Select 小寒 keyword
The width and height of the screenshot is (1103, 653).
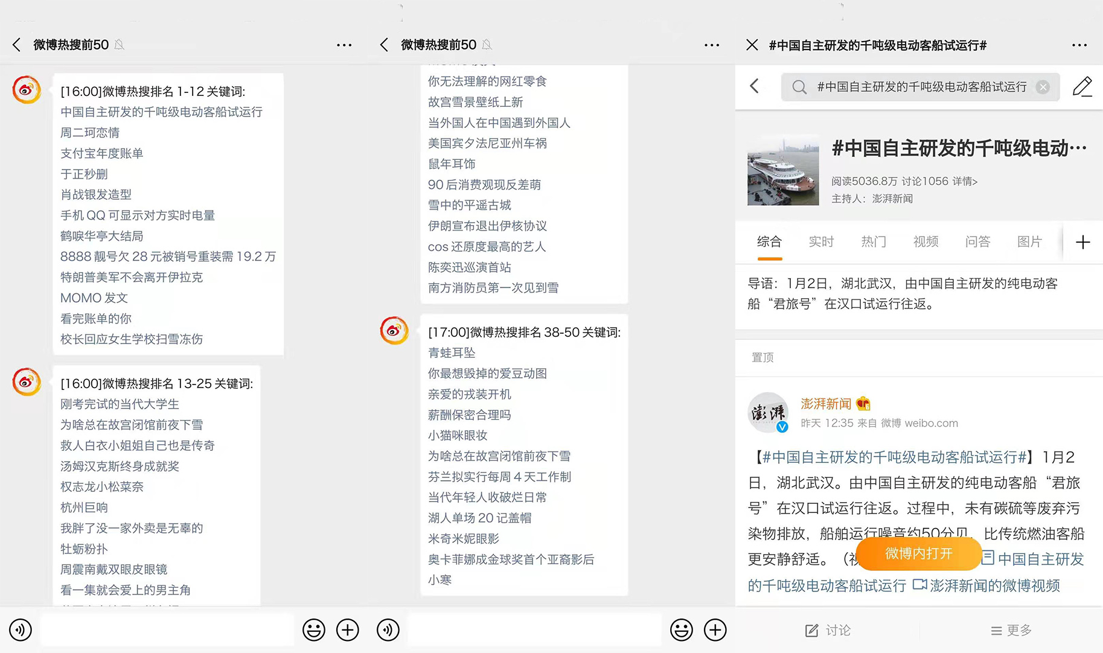(x=440, y=580)
